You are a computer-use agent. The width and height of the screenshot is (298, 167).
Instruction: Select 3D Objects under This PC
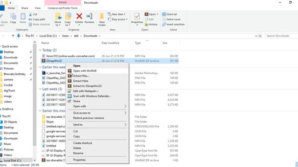click(10, 122)
